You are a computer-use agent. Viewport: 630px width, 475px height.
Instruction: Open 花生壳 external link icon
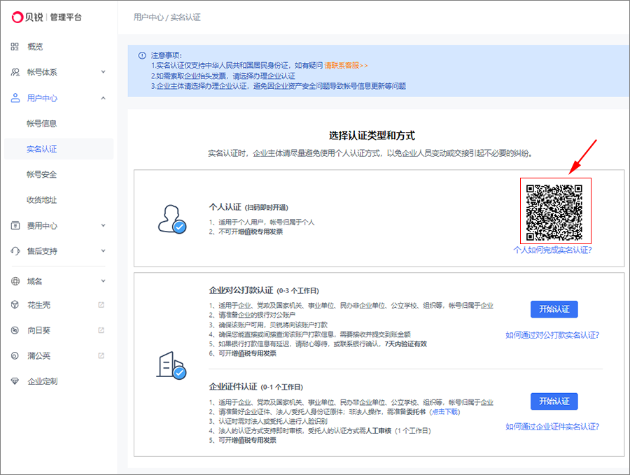coord(101,305)
